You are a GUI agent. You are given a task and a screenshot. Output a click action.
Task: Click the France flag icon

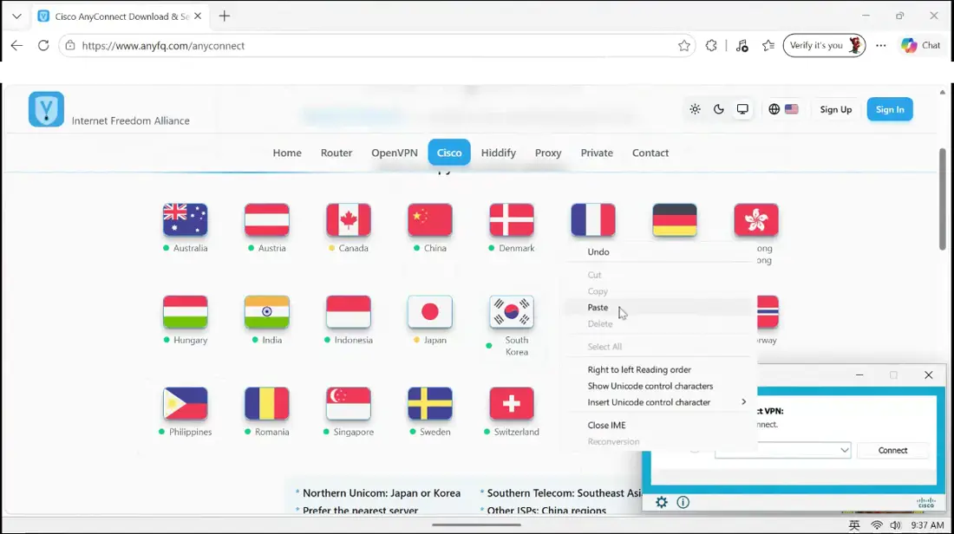[593, 219]
